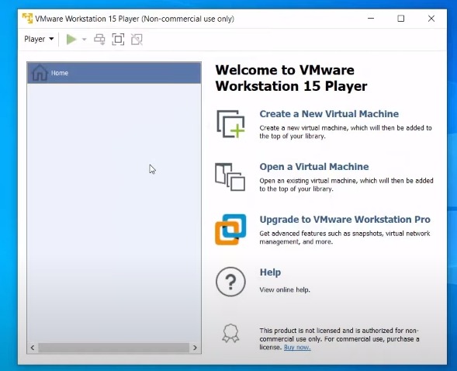Click the Create New Virtual Machine icon
The height and width of the screenshot is (371, 457).
pos(230,124)
